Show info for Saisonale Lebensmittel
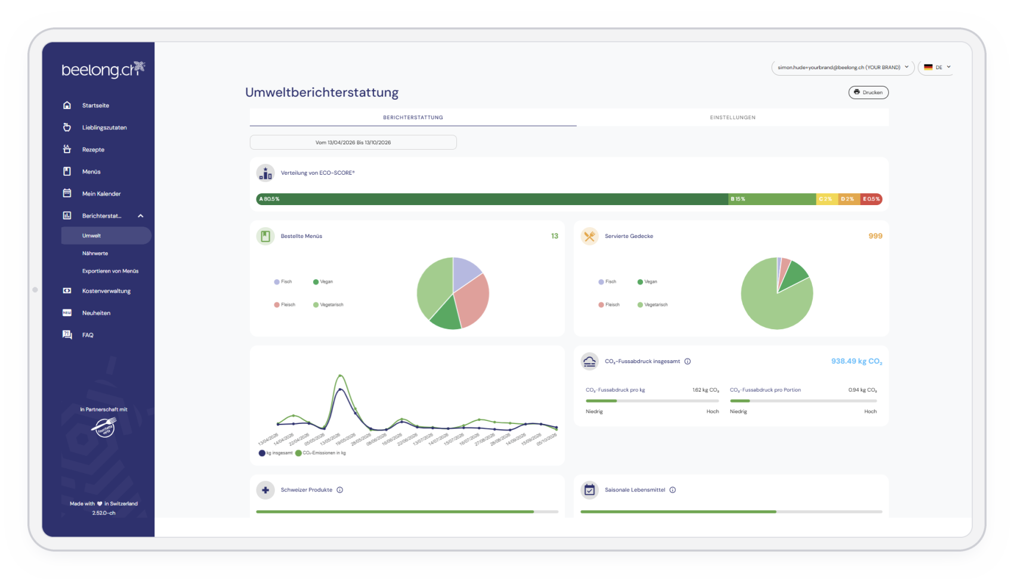This screenshot has height=579, width=1014. click(673, 490)
